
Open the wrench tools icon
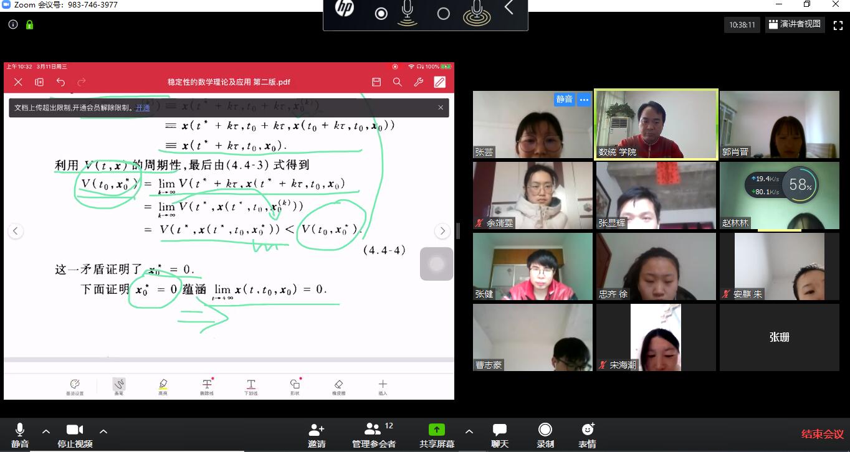(419, 82)
